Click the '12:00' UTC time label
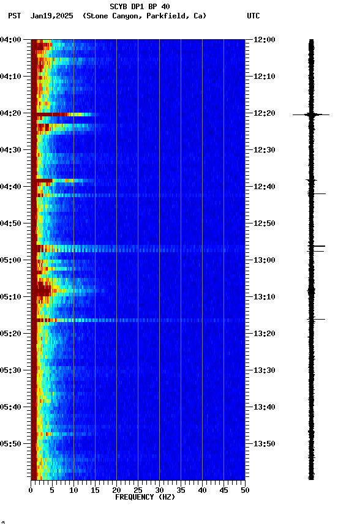Viewport: 338px width, 529px height. pos(265,40)
